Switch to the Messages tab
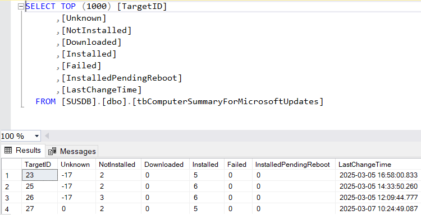Screen dimensions: 421x215 (72, 151)
